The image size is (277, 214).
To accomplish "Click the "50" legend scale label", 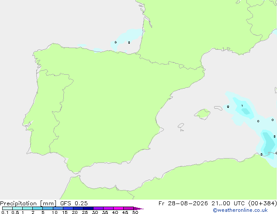I will pos(135,212).
